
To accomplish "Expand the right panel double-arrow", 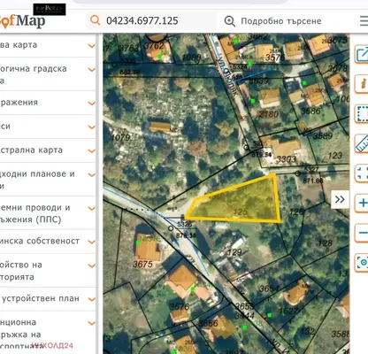I will point(340,199).
